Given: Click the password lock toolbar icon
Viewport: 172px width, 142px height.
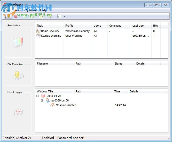Looking at the screenshot, I should [41, 16].
